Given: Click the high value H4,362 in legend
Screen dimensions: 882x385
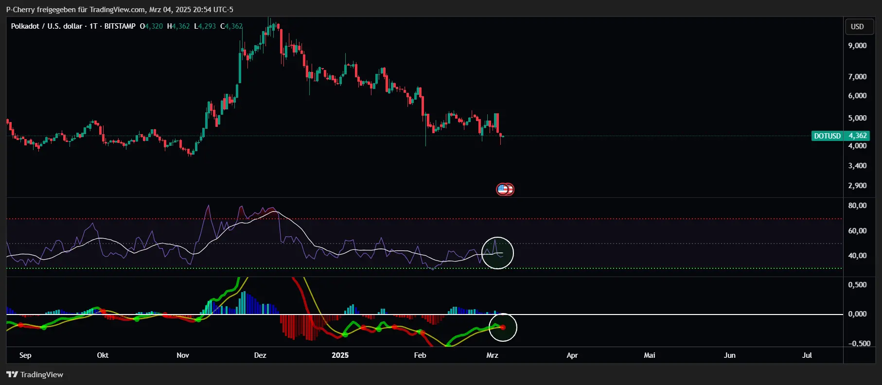Looking at the screenshot, I should point(178,26).
